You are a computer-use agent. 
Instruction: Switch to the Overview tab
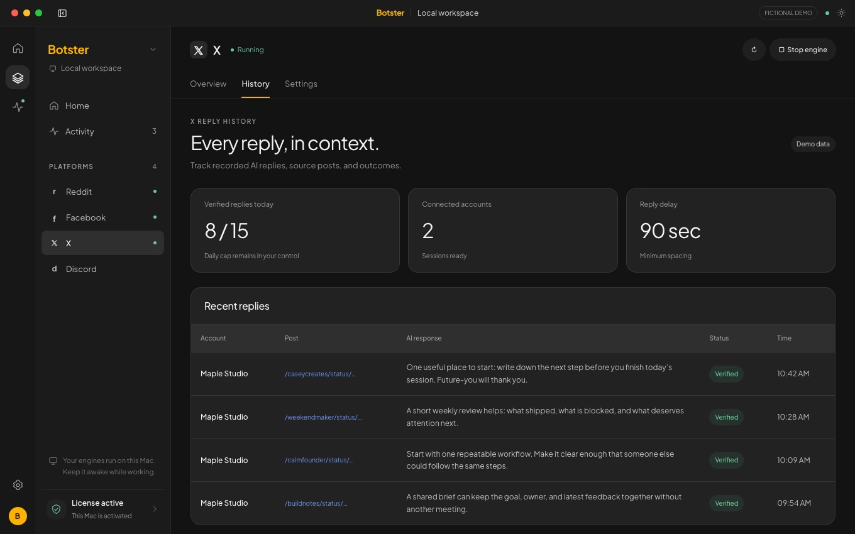point(208,84)
